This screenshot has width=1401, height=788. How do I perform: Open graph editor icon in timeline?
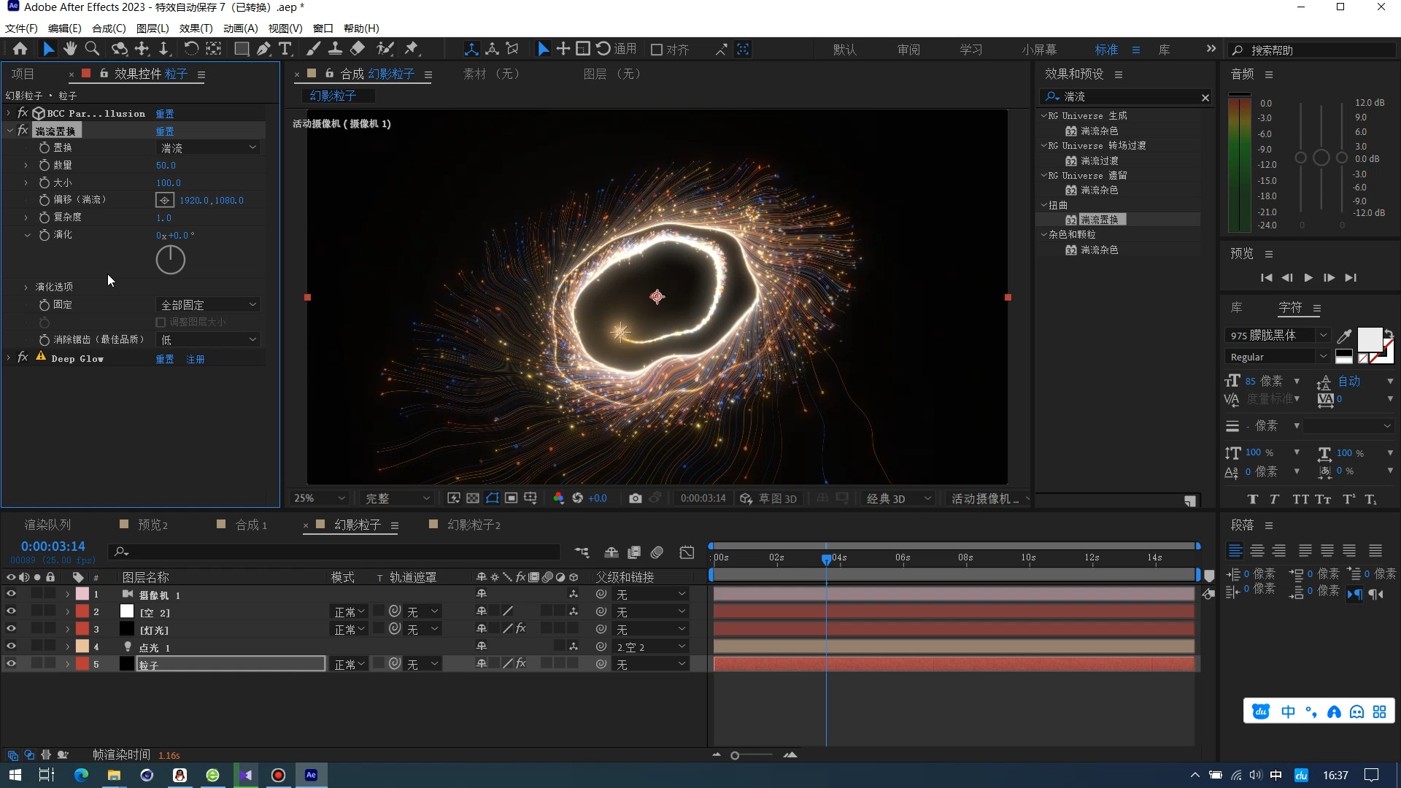pyautogui.click(x=687, y=552)
